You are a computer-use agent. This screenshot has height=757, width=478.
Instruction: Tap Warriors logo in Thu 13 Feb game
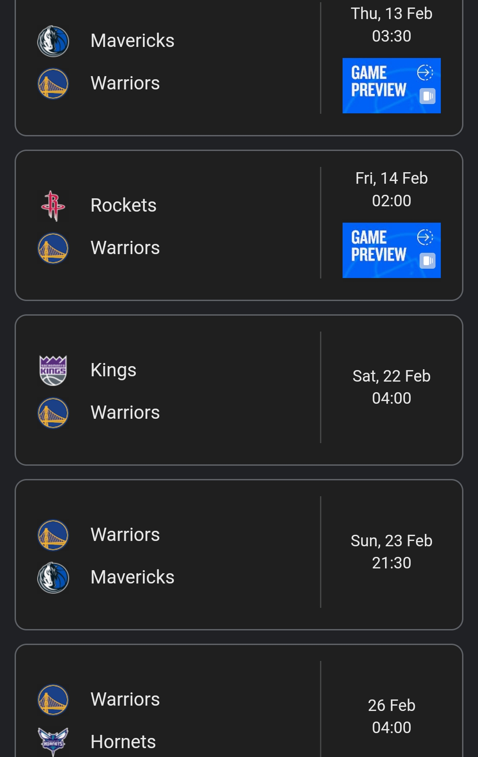[x=53, y=83]
